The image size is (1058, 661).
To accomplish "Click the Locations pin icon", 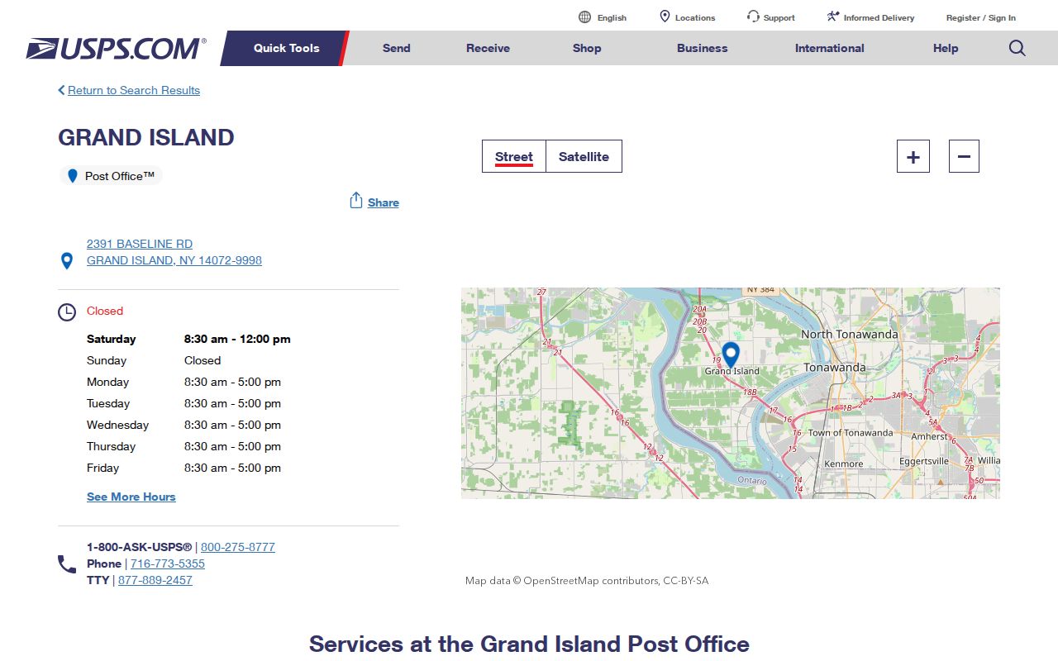I will (x=665, y=17).
